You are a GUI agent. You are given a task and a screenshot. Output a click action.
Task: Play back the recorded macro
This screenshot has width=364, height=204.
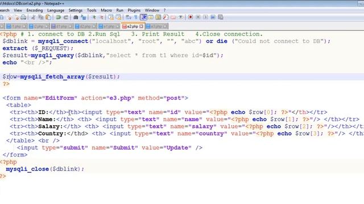205,18
